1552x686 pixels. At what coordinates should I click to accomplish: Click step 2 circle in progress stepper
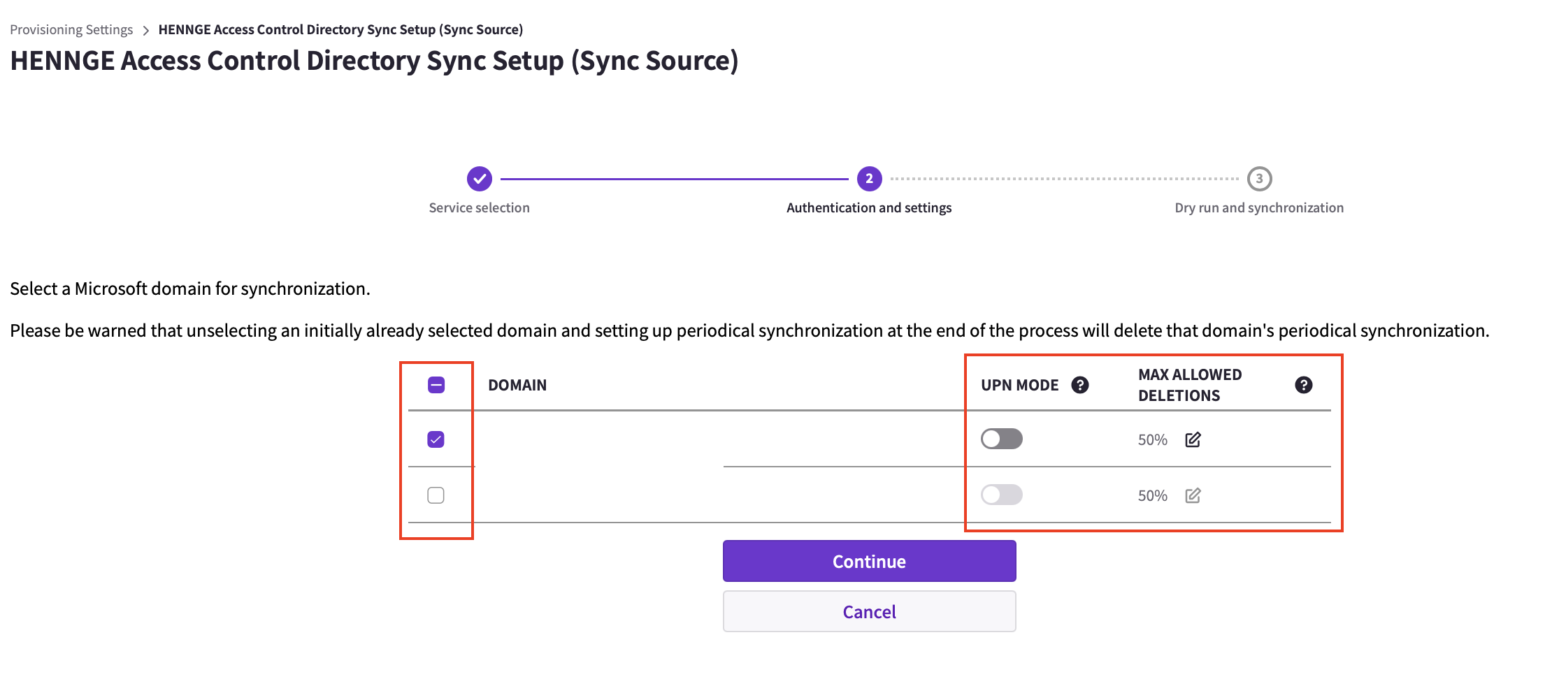870,179
